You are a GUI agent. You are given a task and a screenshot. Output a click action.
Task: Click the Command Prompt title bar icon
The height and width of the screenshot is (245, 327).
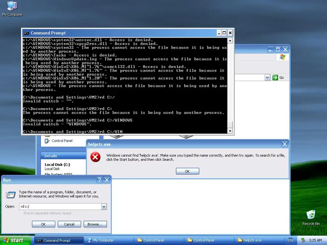pyautogui.click(x=26, y=33)
